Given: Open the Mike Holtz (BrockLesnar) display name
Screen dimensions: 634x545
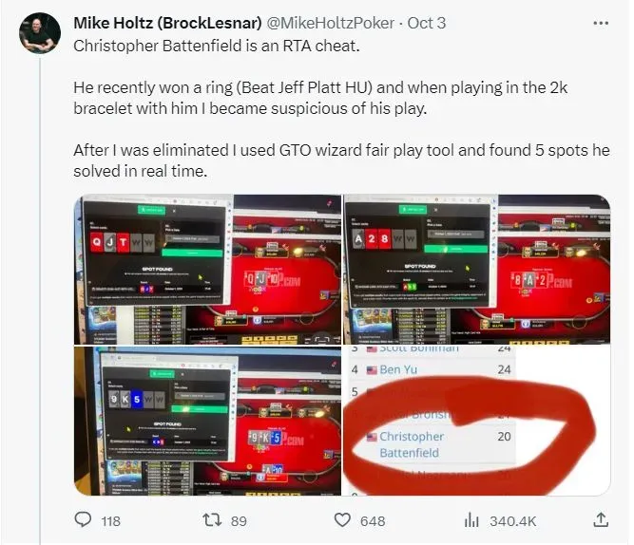Looking at the screenshot, I should click(168, 23).
